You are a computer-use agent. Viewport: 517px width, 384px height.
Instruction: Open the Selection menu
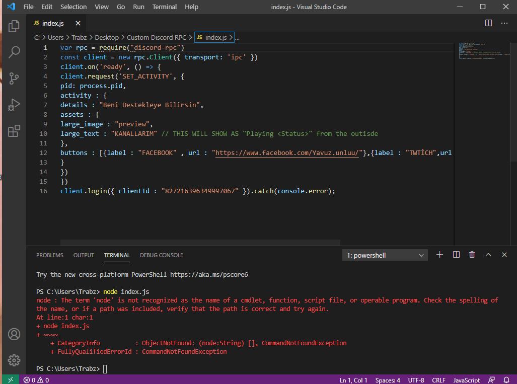(73, 7)
